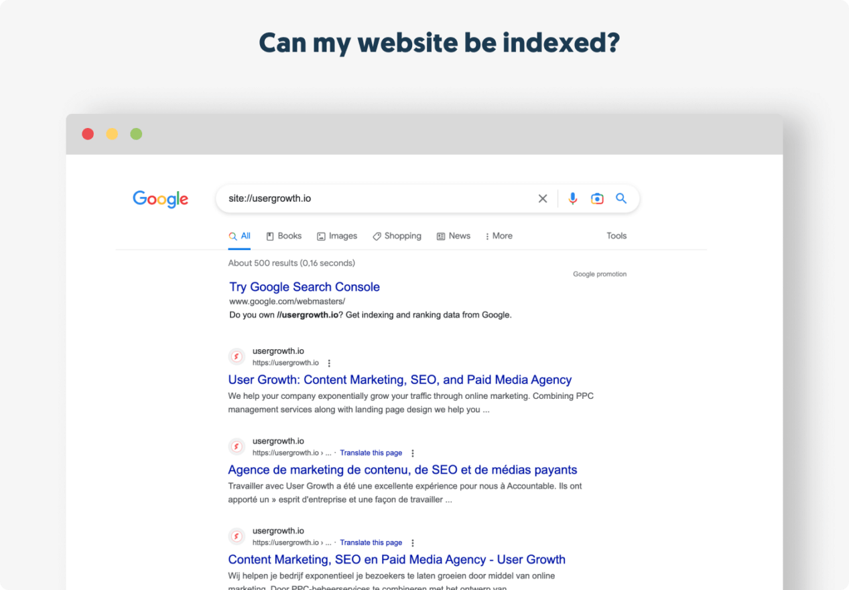849x590 pixels.
Task: Click favicon of the Dutch User Growth result
Action: pyautogui.click(x=237, y=536)
